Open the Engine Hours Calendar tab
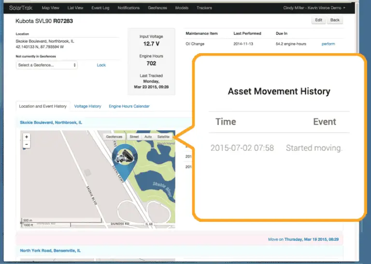The width and height of the screenshot is (371, 264). [129, 106]
